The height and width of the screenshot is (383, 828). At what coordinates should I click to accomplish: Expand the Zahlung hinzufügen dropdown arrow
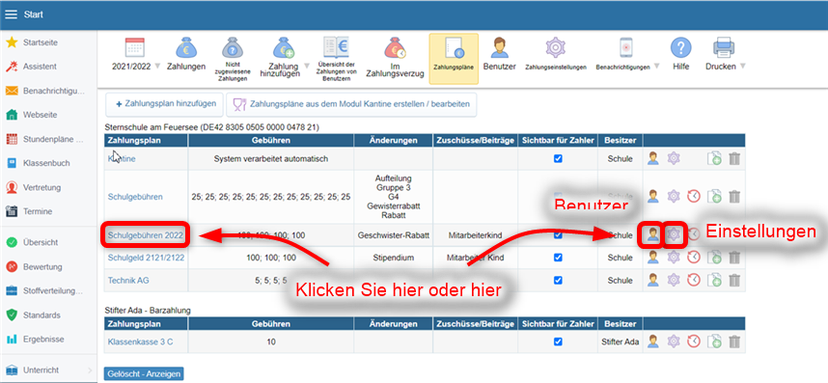(307, 67)
